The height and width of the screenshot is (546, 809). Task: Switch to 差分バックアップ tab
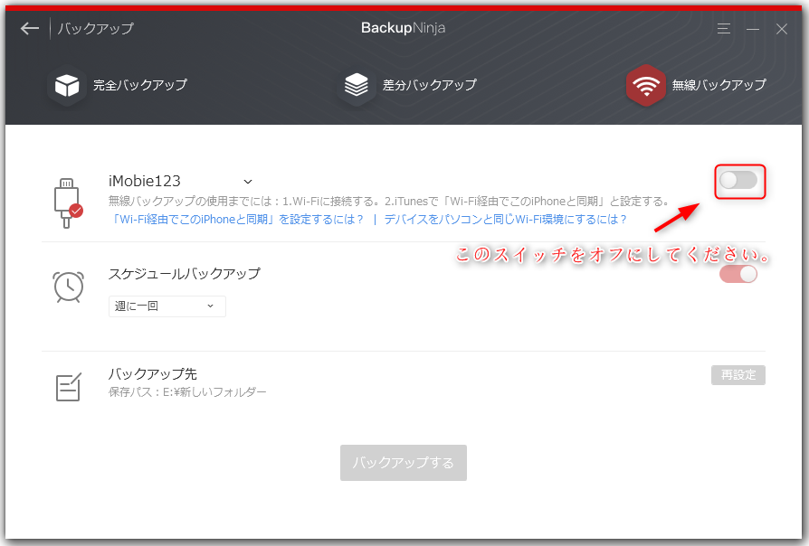click(407, 85)
